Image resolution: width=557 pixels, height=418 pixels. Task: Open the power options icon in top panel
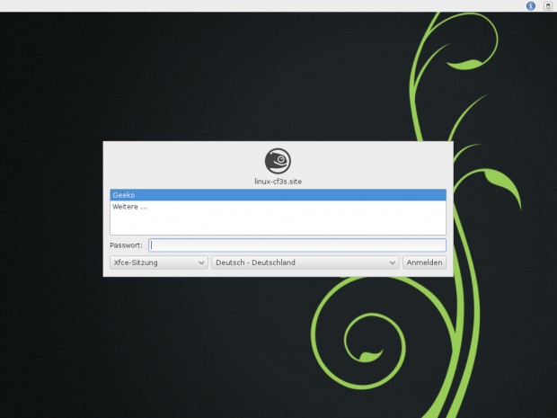(x=548, y=5)
